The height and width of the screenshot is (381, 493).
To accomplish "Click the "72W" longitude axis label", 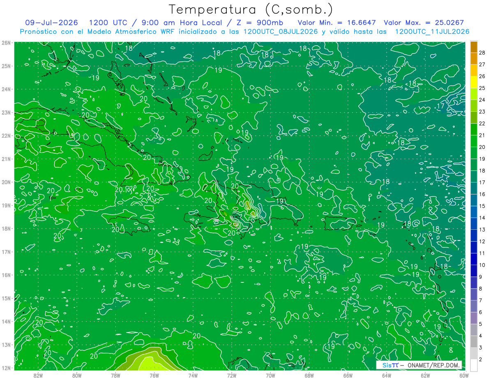I will pos(232,375).
